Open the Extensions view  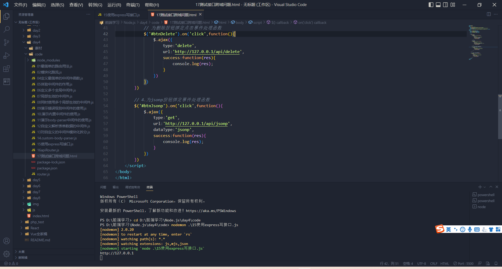7,69
